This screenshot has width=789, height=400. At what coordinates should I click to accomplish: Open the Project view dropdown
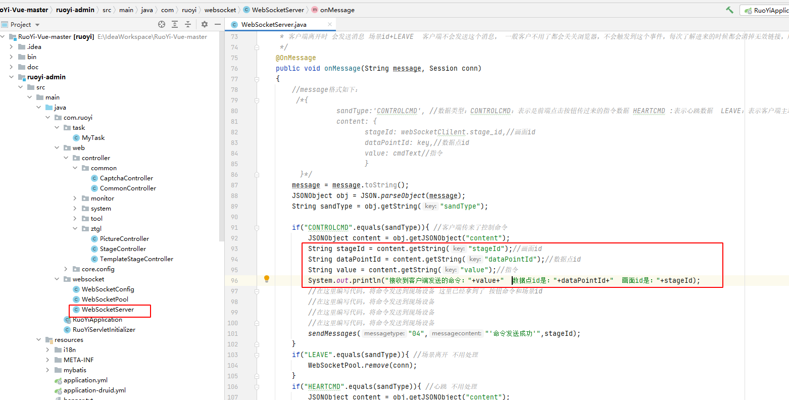pyautogui.click(x=37, y=25)
